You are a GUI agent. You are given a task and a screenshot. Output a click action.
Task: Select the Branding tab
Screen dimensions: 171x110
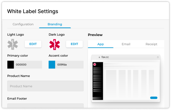(55, 24)
